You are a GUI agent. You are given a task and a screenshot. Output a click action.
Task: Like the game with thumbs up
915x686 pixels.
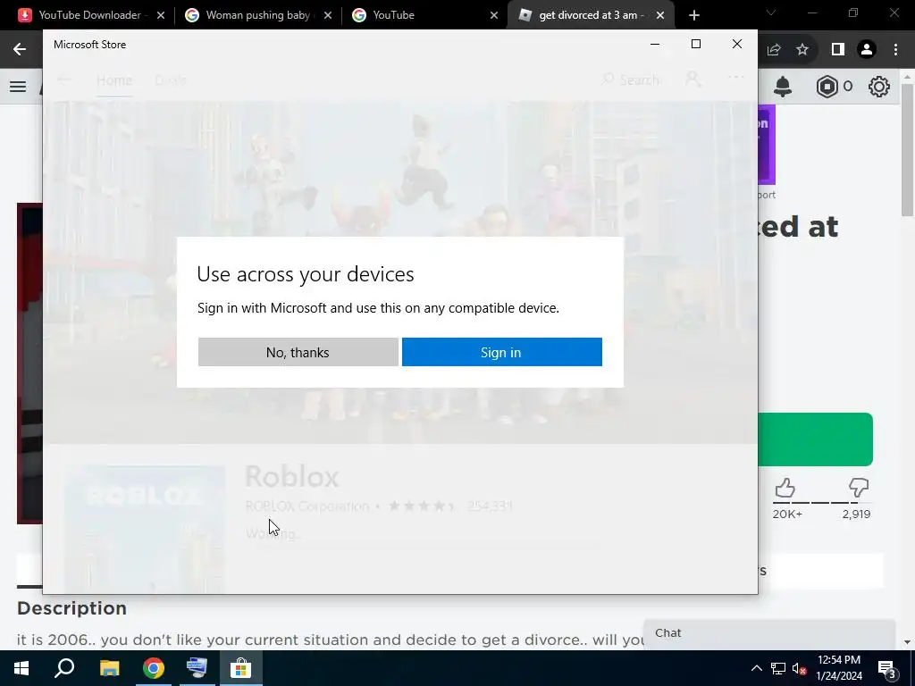tap(785, 489)
